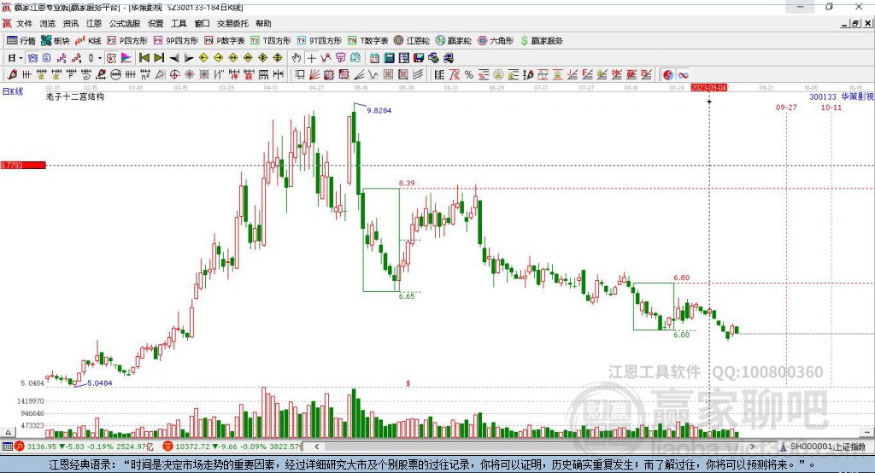Click the SH000001 上证指数 status label
The image size is (875, 473).
827,447
